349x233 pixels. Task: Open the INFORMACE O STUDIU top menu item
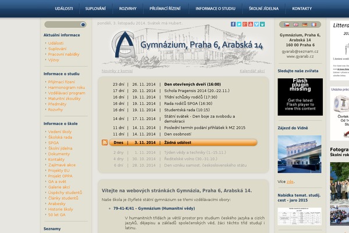(x=215, y=9)
